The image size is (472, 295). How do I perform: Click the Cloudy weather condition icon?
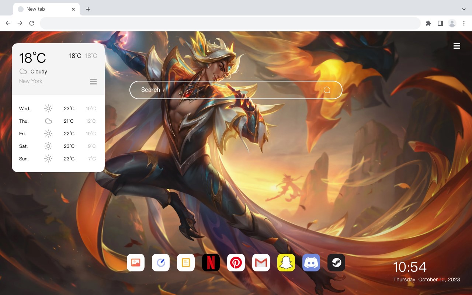(23, 72)
